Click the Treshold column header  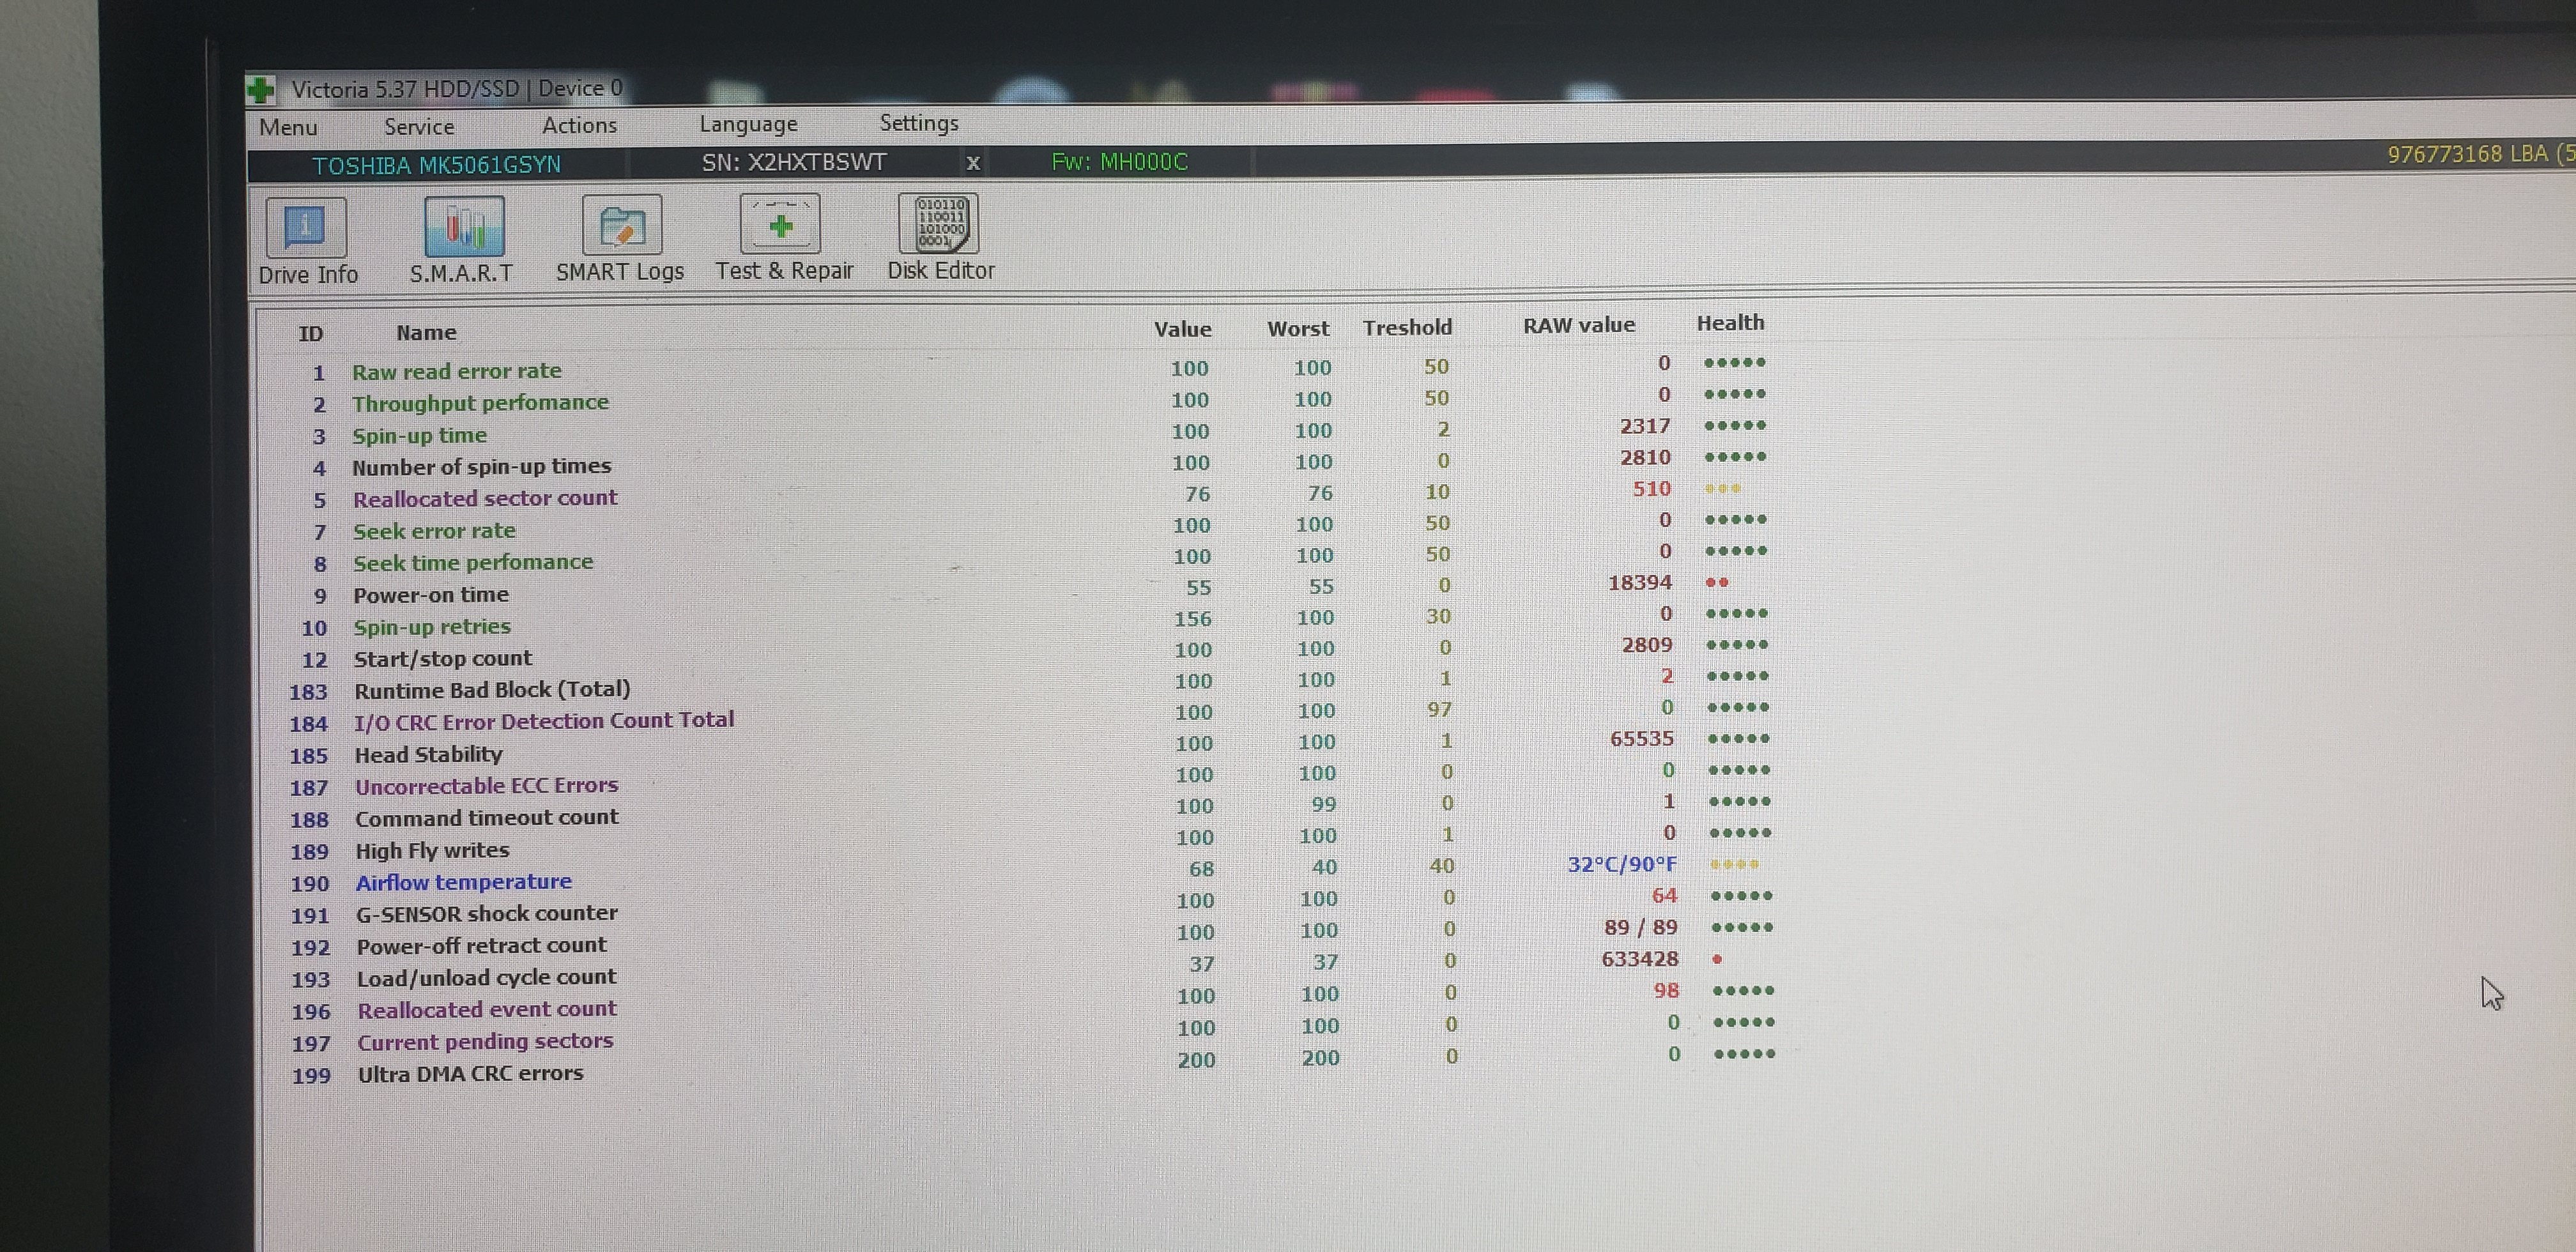pos(1407,327)
